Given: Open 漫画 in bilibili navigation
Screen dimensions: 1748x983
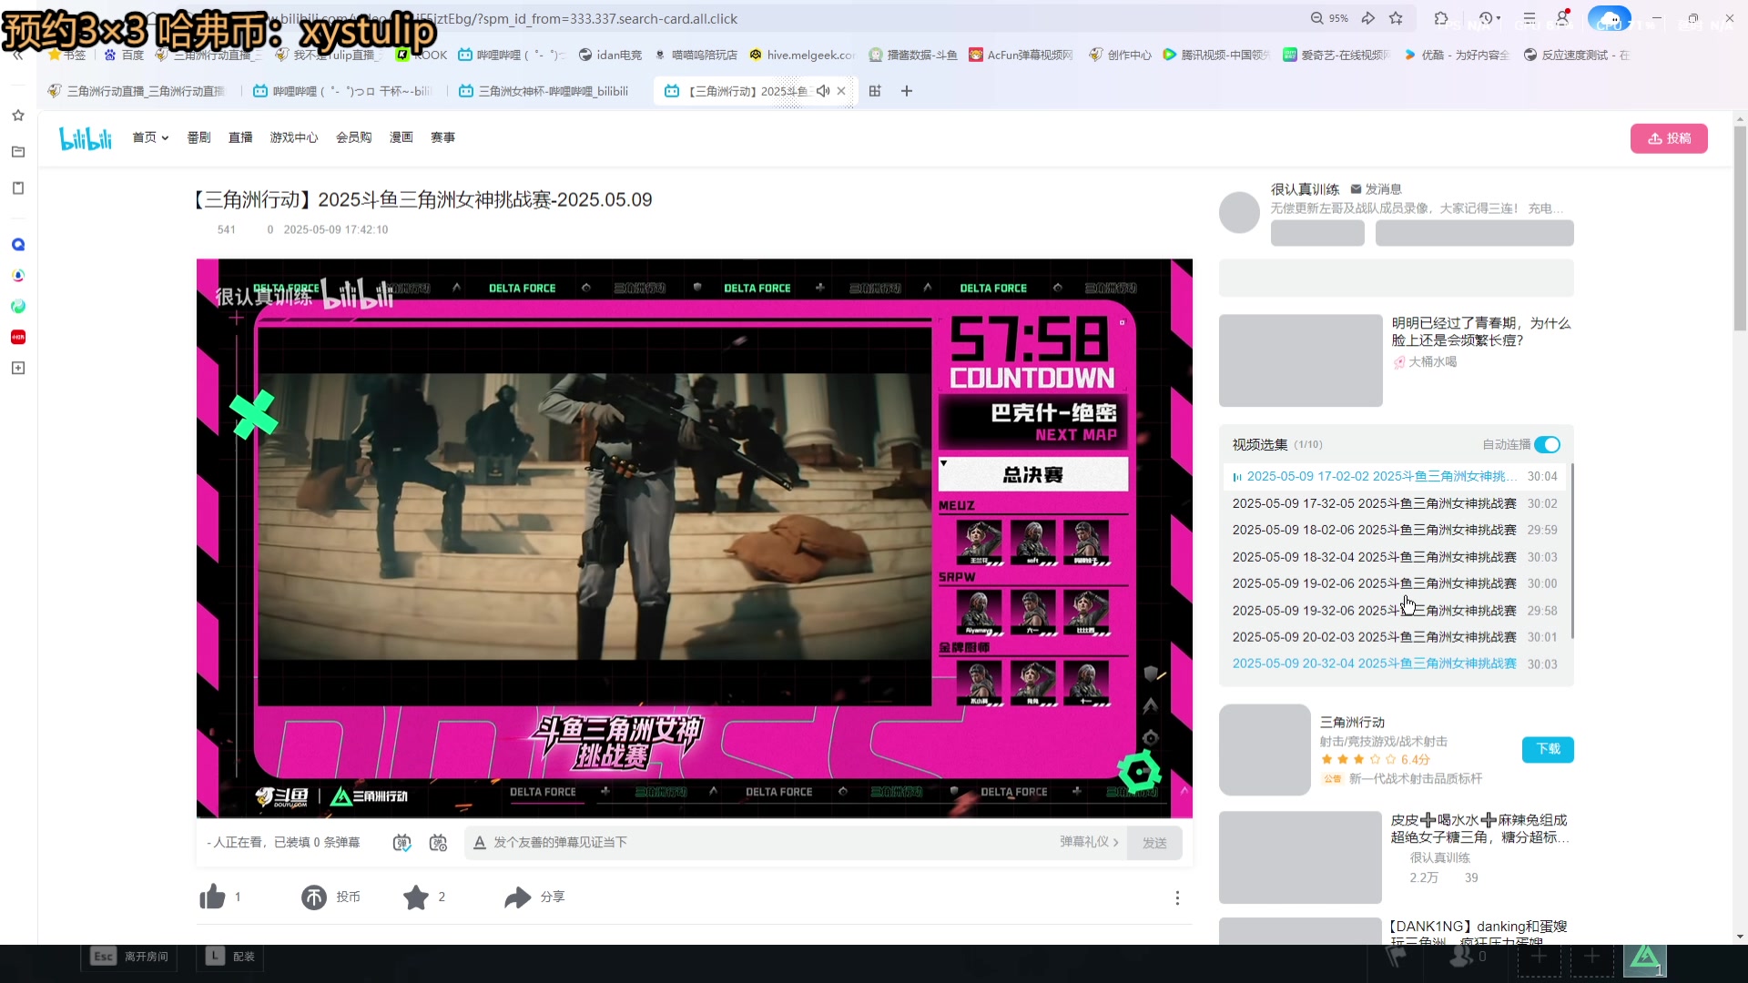Looking at the screenshot, I should coord(401,137).
